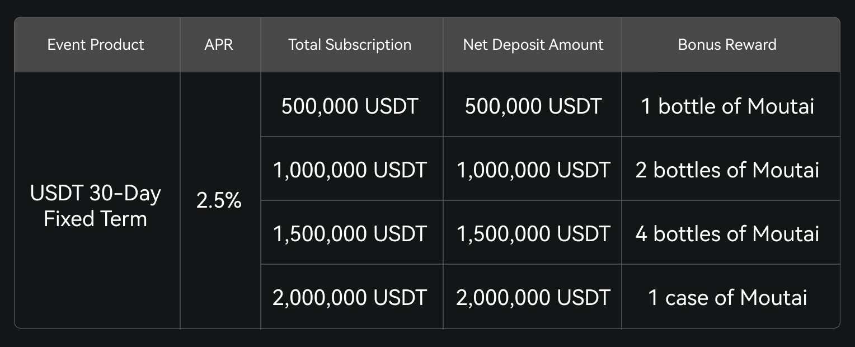Screen dimensions: 855x347
Task: Select 1,500,000 USDT under Total Subscription
Action: click(350, 233)
